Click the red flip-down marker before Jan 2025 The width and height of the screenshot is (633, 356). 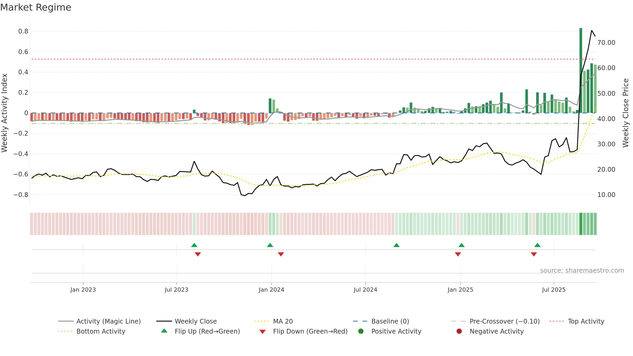(458, 254)
